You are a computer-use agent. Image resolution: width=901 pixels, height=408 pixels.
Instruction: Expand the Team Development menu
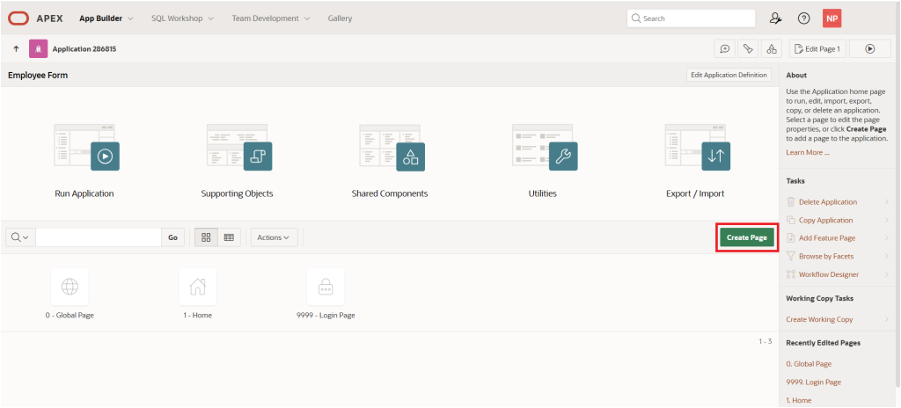[271, 18]
